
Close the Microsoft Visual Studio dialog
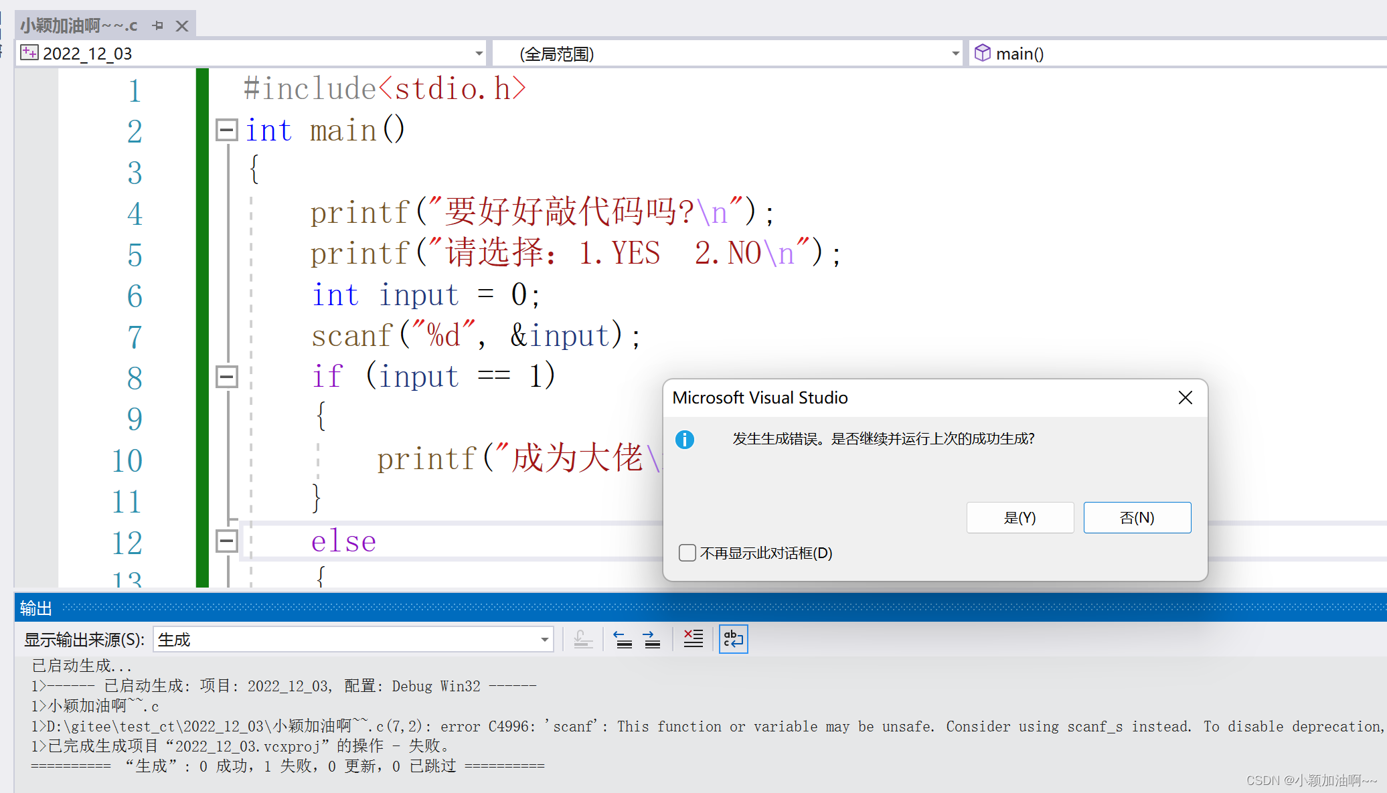[1185, 398]
